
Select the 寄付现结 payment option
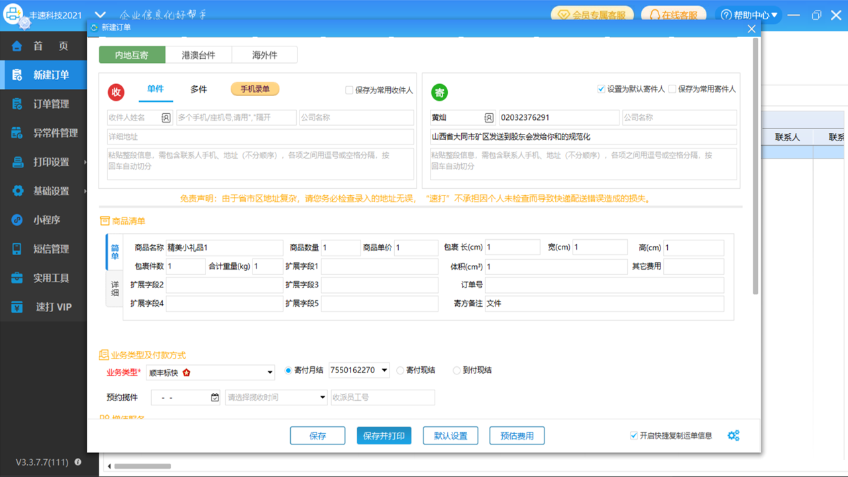399,370
